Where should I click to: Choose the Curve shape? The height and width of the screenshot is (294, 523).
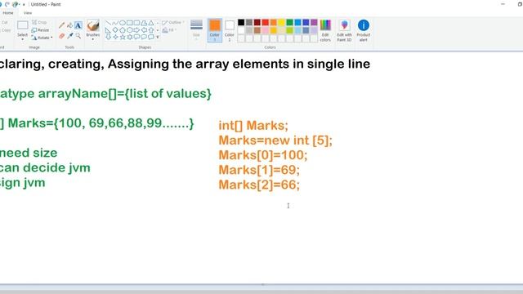(x=115, y=23)
